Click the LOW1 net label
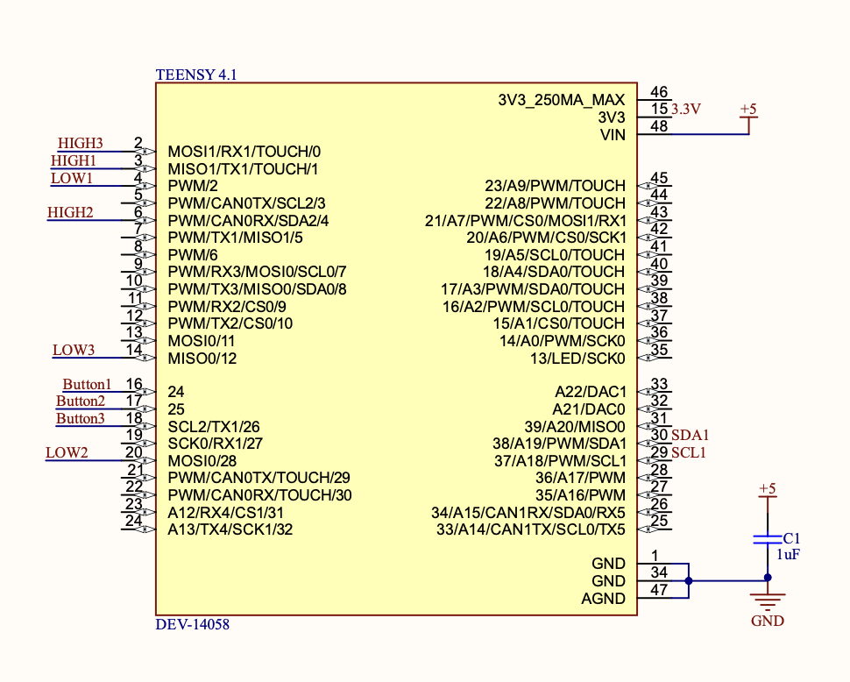The width and height of the screenshot is (850, 682). point(72,178)
